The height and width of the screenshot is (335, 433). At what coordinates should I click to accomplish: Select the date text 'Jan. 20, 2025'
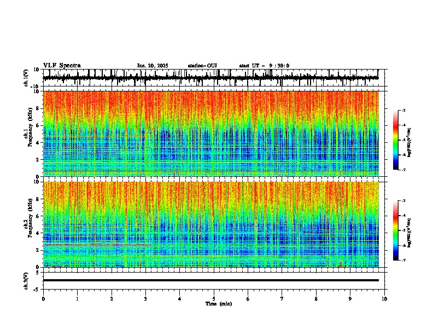point(153,66)
